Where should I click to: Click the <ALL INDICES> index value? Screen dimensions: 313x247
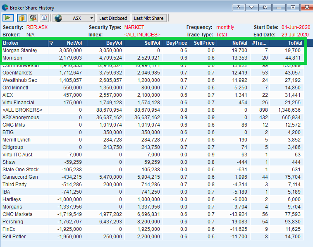pos(142,34)
